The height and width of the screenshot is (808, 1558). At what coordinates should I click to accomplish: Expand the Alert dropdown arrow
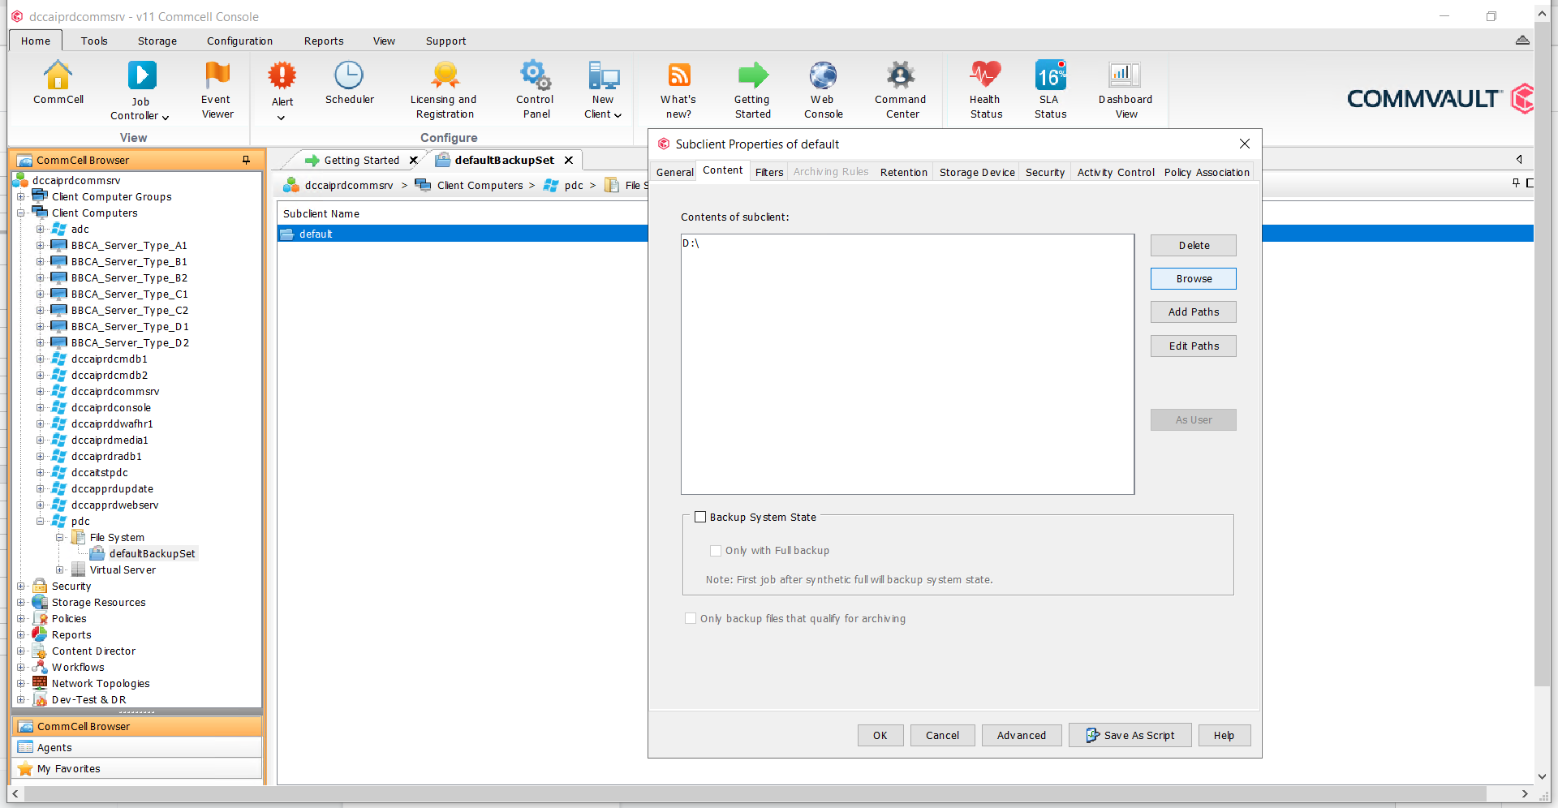pos(282,118)
